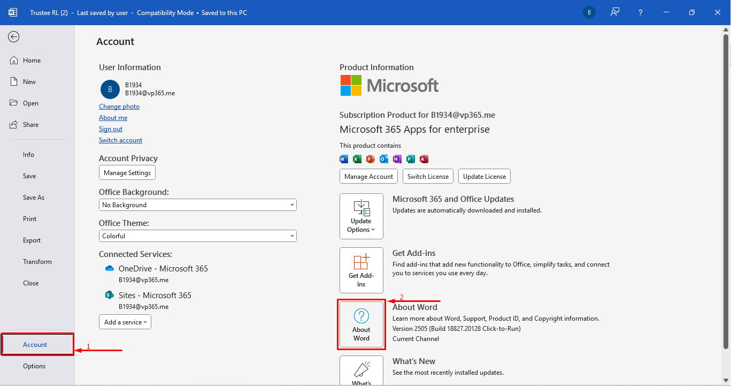Choose Save As in sidebar

click(37, 198)
